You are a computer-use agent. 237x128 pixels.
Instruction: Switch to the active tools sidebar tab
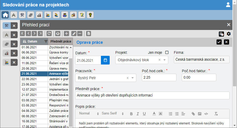pos(6,26)
